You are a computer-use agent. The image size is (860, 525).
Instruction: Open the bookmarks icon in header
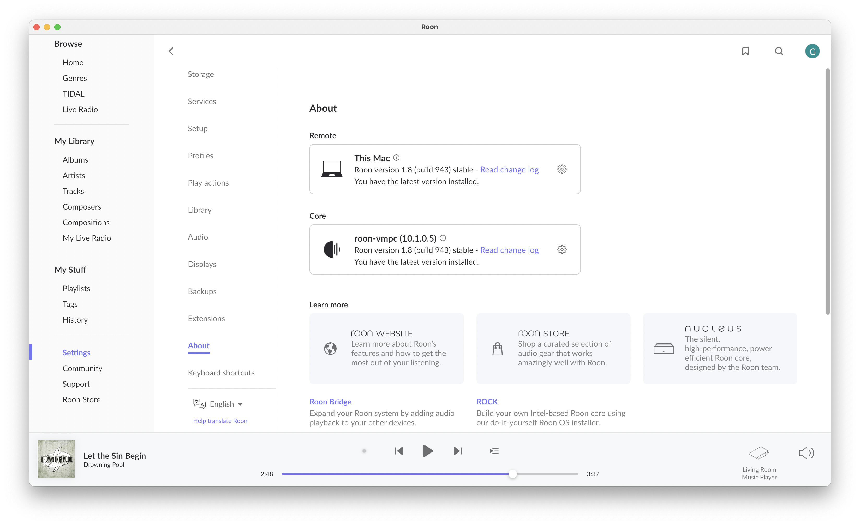[745, 51]
